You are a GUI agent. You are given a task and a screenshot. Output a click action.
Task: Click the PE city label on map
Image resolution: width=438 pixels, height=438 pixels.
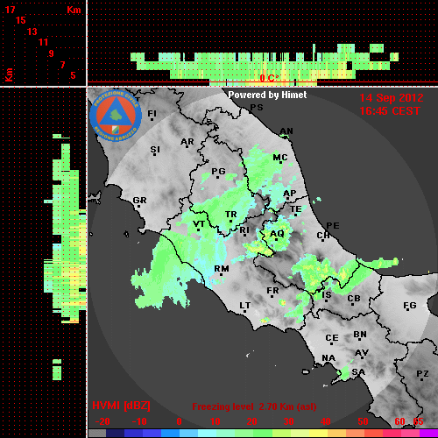click(333, 225)
